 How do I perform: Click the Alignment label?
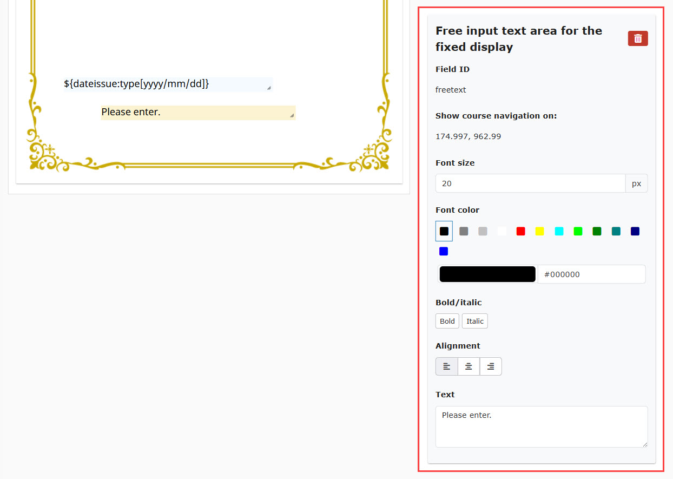pyautogui.click(x=458, y=346)
